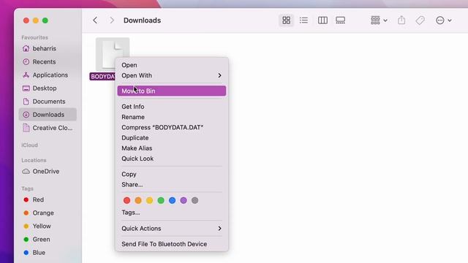Apply red tag color in context menu
This screenshot has width=468, height=263.
coord(127,200)
